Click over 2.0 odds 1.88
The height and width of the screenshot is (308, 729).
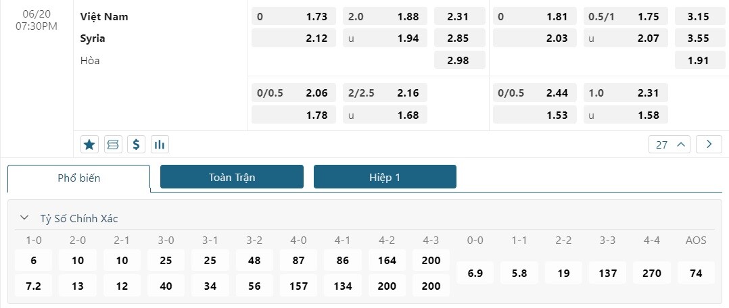point(385,17)
